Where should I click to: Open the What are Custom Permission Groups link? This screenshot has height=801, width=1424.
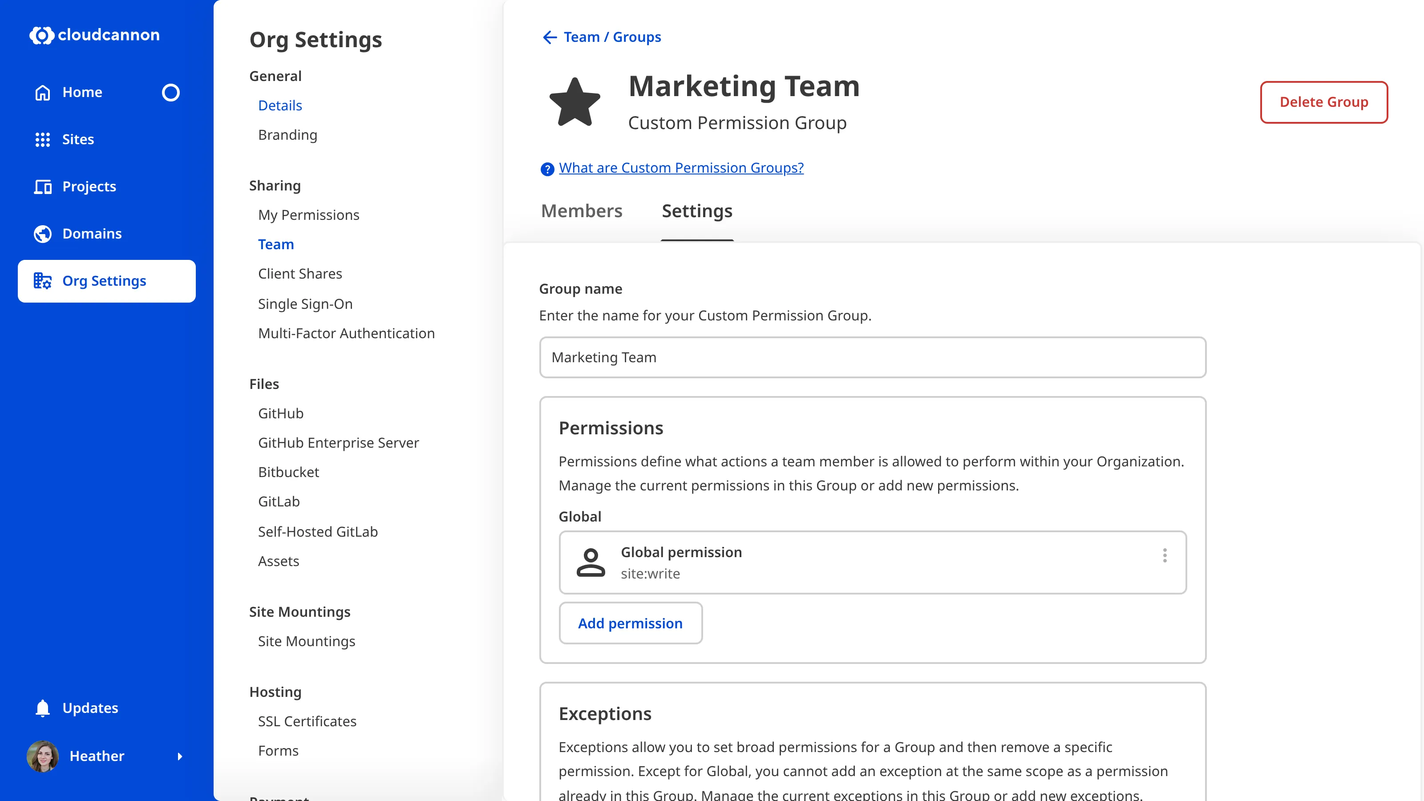coord(681,167)
